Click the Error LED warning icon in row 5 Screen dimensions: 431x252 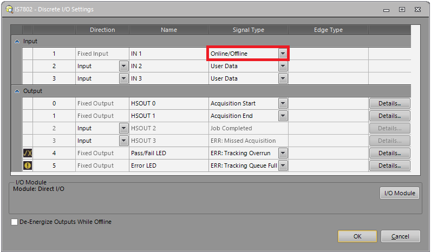[x=28, y=165]
